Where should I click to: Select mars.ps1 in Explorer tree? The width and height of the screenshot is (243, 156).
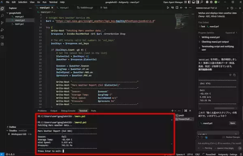pos(19,17)
